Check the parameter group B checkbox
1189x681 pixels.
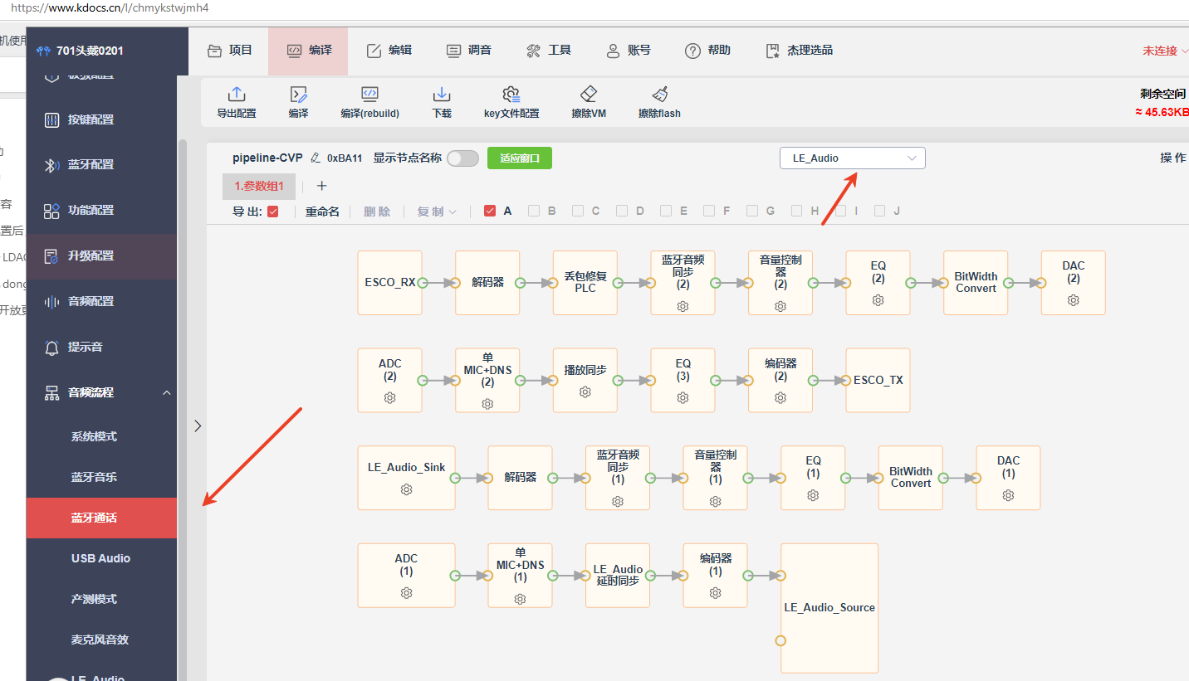point(534,211)
